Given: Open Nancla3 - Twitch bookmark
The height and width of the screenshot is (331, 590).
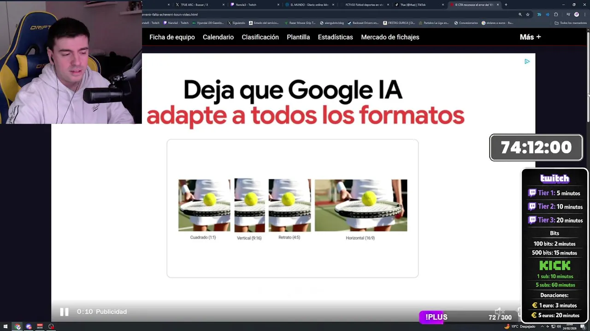Looking at the screenshot, I should coord(176,23).
